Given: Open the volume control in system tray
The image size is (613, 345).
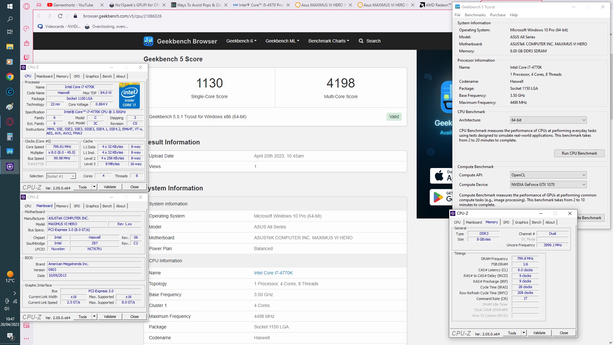Looking at the screenshot, I should [7, 309].
